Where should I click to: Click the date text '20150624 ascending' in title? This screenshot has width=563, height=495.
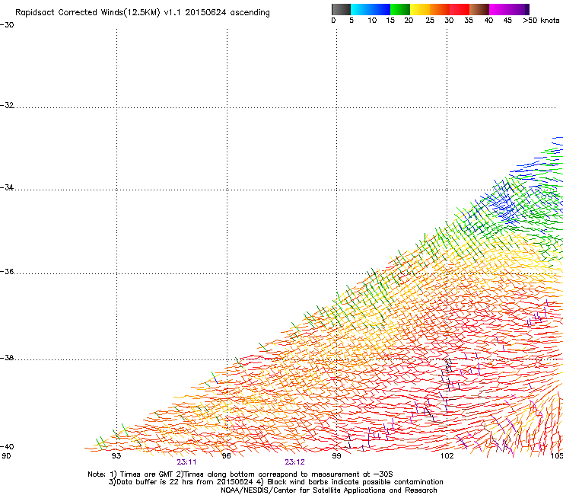(227, 12)
